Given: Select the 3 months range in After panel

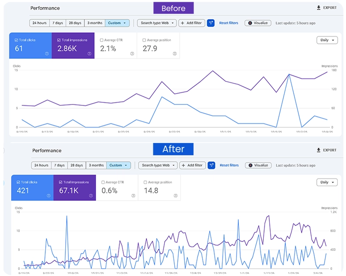Looking at the screenshot, I should pyautogui.click(x=96, y=165).
